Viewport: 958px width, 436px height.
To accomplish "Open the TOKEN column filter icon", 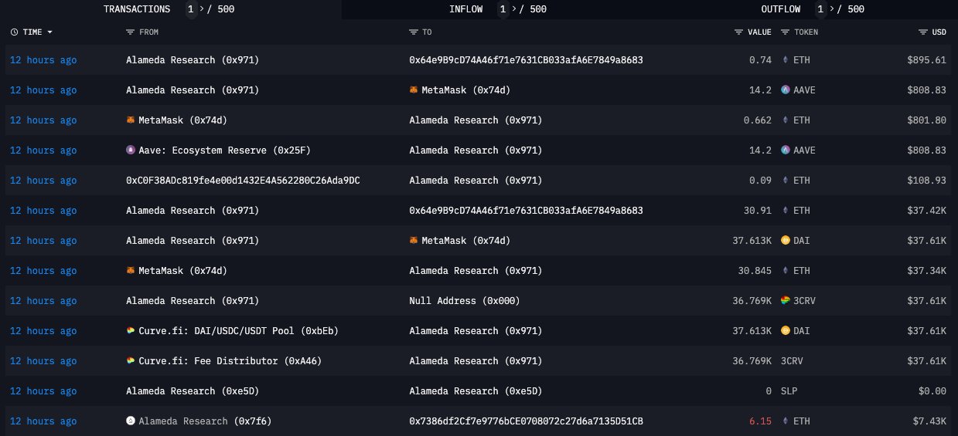I will 785,32.
